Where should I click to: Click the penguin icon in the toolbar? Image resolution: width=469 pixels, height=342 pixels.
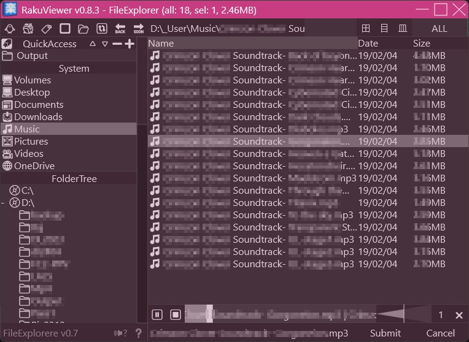(10, 29)
